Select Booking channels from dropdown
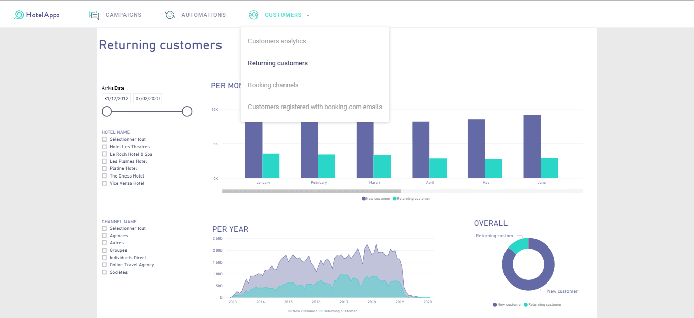Screen dimensions: 694x318 [273, 85]
